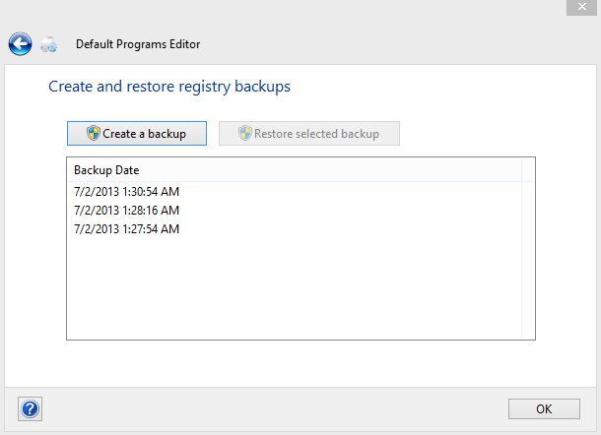Select the 7/2/2013 1:28:16 AM backup

pyautogui.click(x=126, y=210)
